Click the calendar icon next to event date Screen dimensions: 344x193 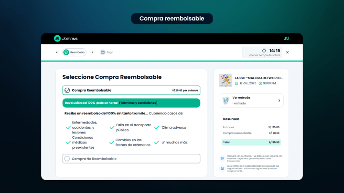(x=236, y=83)
